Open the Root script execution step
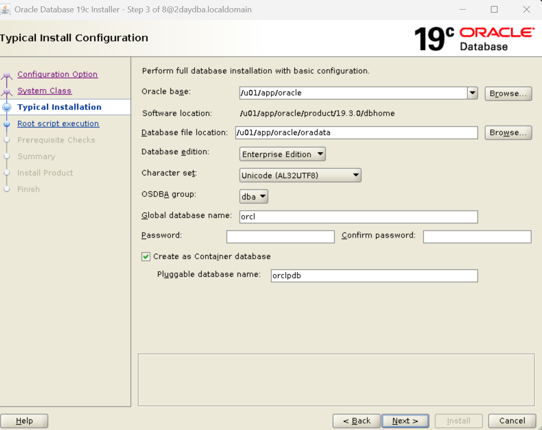542x430 pixels. [x=58, y=123]
